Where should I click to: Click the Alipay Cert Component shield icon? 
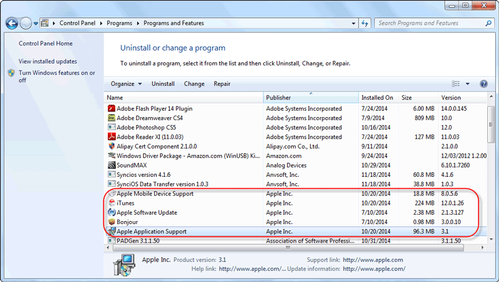[112, 146]
